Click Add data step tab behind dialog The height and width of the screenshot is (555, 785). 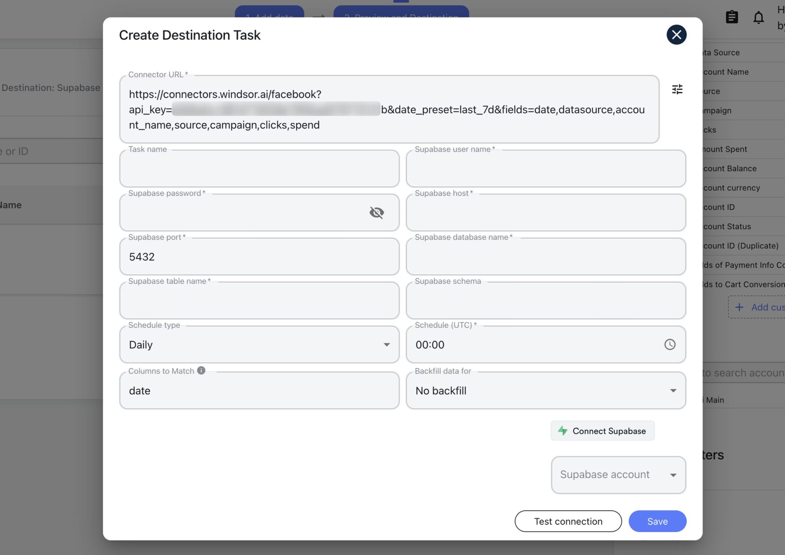(270, 12)
